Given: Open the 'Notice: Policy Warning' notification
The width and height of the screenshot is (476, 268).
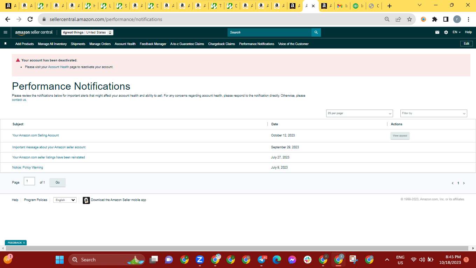Looking at the screenshot, I should point(28,167).
